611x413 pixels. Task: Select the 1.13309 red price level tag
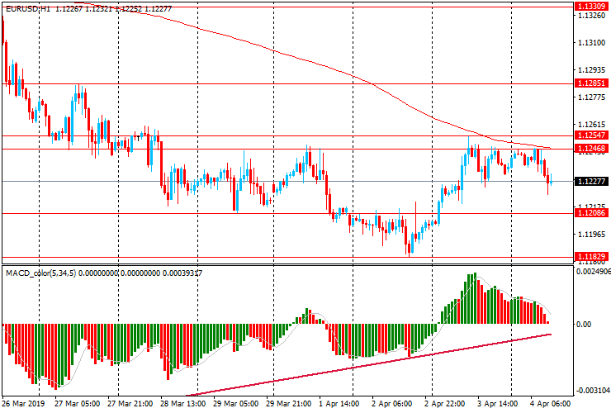(591, 7)
